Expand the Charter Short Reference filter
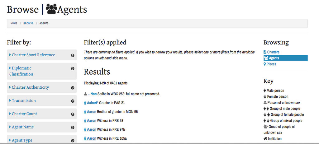The height and width of the screenshot is (144, 319). coord(32,55)
